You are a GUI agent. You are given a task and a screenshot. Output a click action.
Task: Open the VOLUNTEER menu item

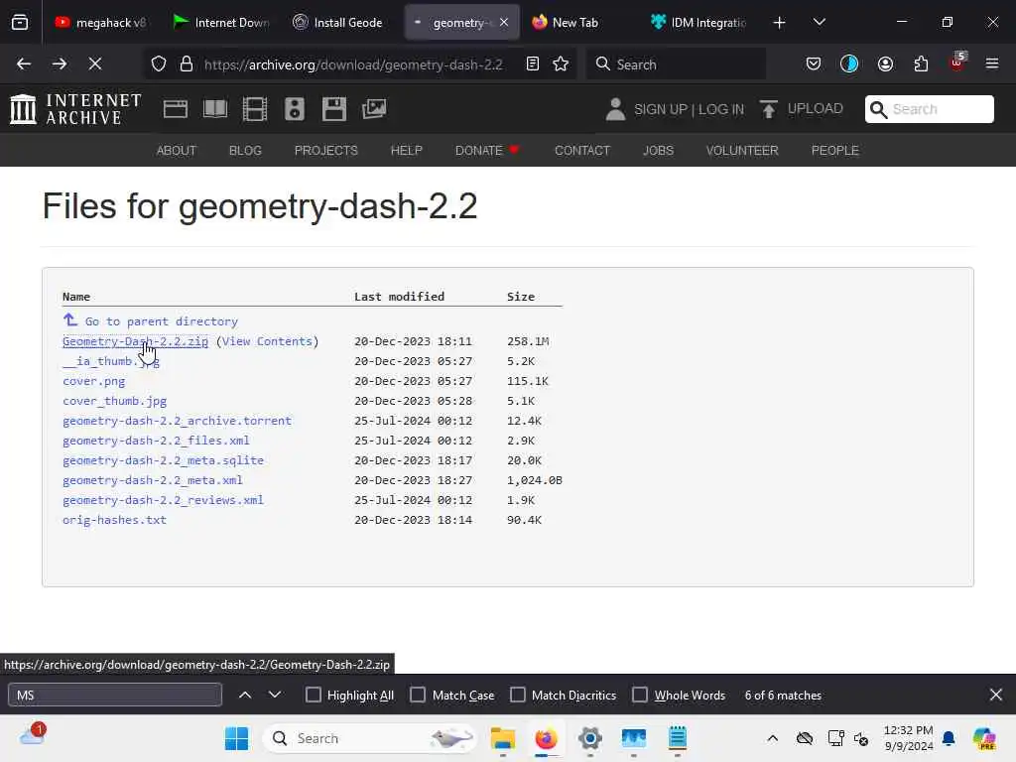click(742, 151)
